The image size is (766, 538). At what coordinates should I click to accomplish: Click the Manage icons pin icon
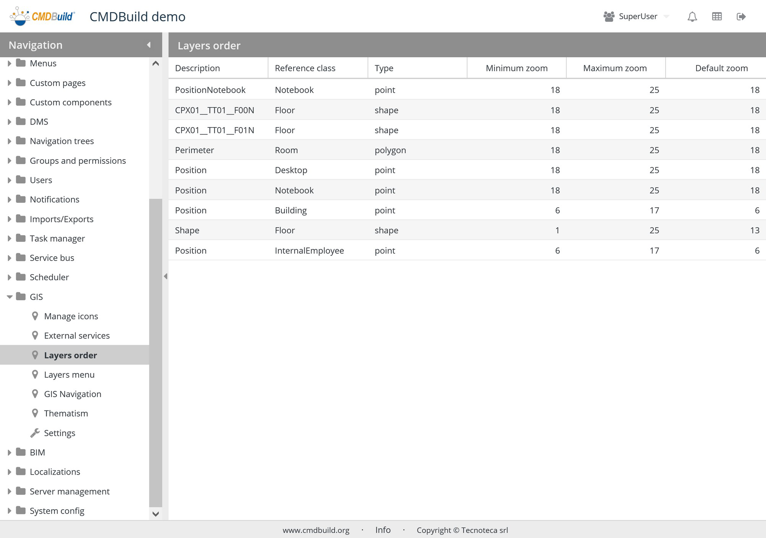pyautogui.click(x=35, y=316)
